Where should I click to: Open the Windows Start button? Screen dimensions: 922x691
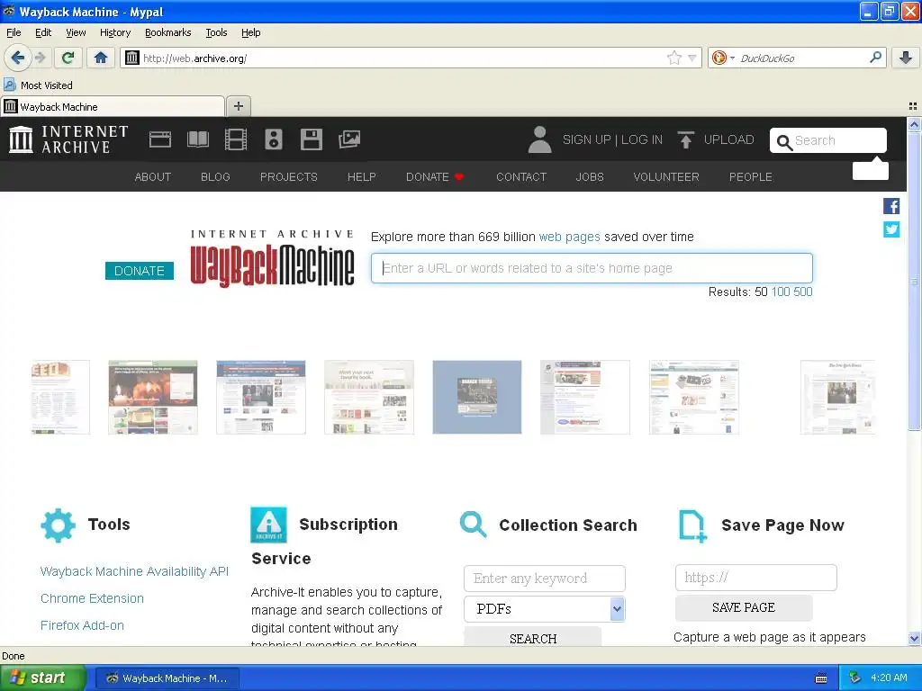coord(43,678)
